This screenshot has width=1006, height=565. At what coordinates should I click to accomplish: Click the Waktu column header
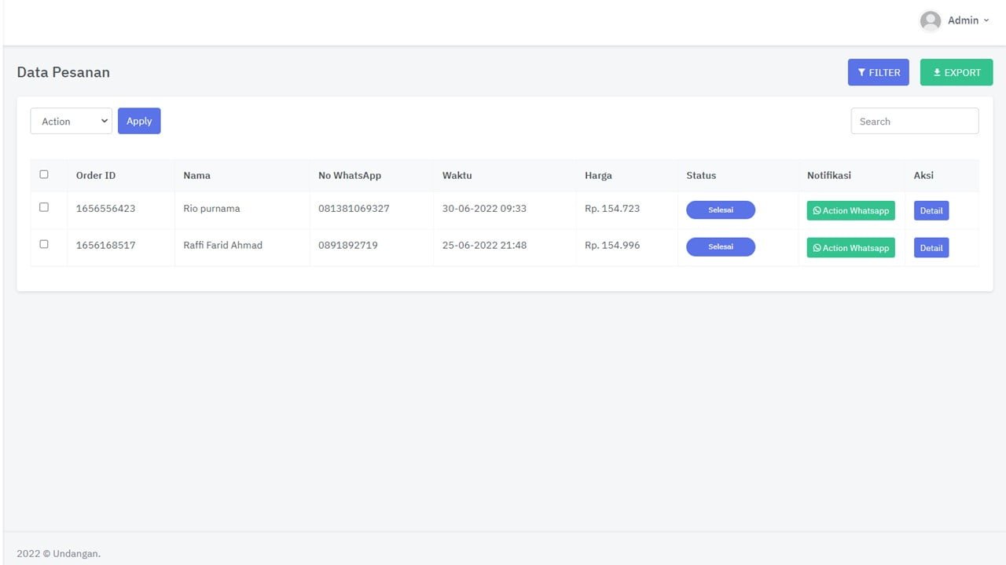tap(457, 176)
